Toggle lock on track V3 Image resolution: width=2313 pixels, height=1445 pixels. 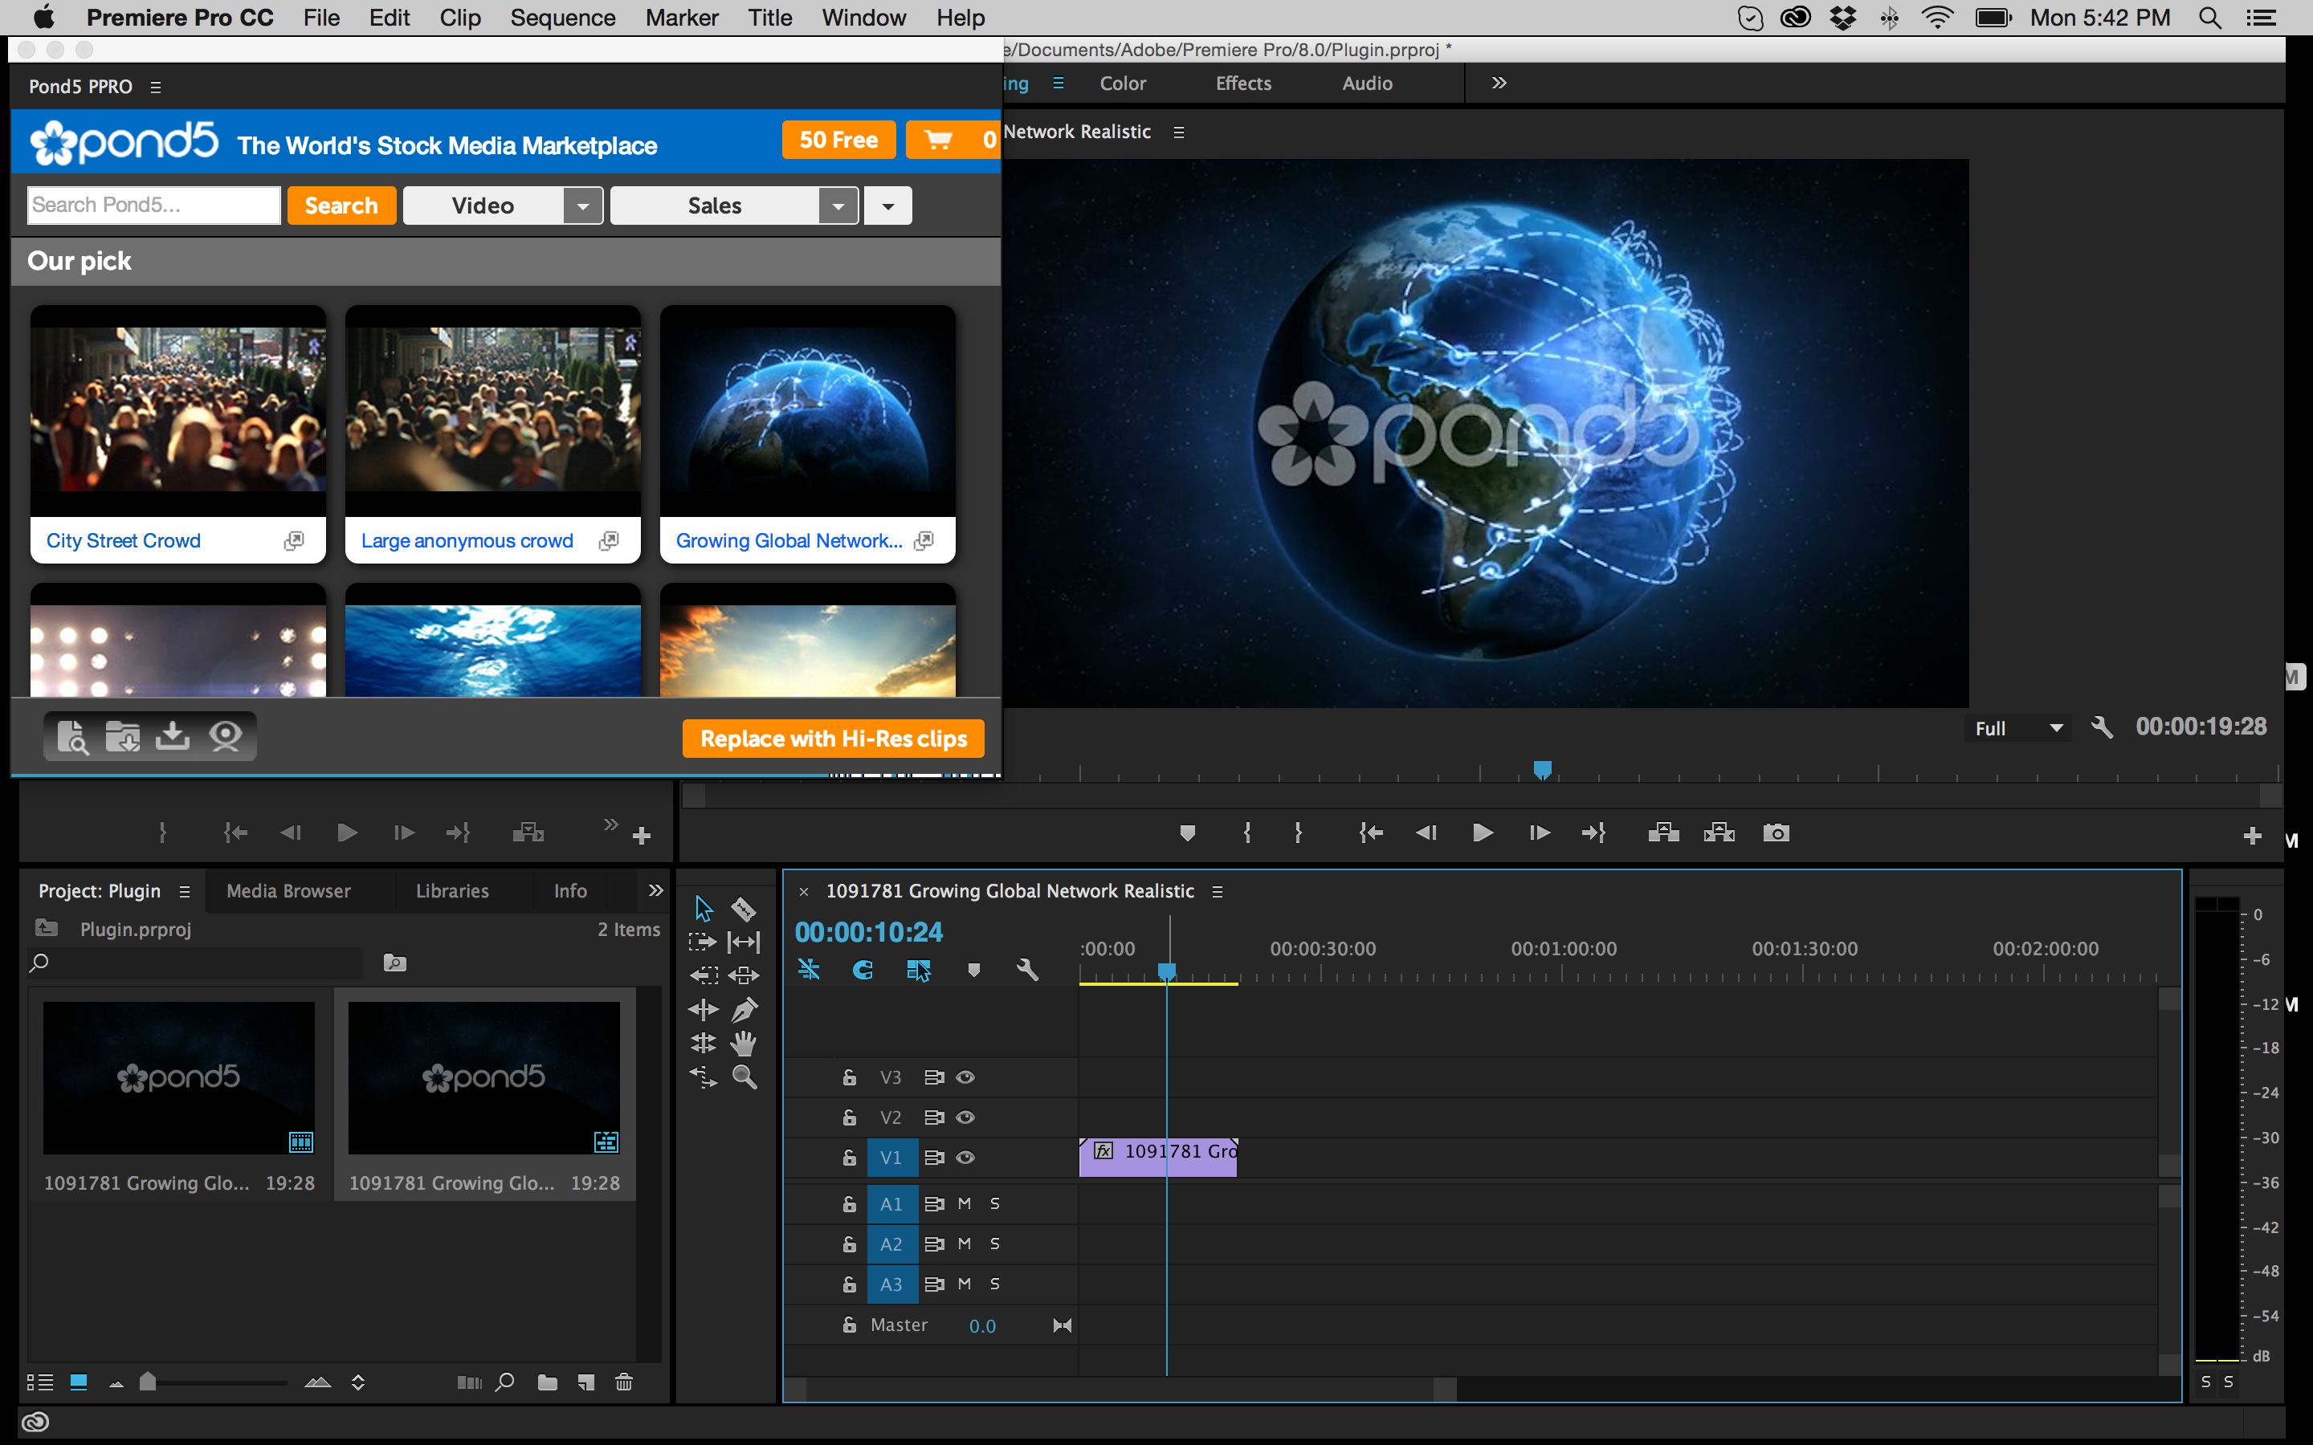[849, 1077]
